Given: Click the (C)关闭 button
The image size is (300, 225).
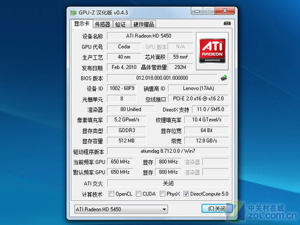Looking at the screenshot, I should (x=217, y=209).
